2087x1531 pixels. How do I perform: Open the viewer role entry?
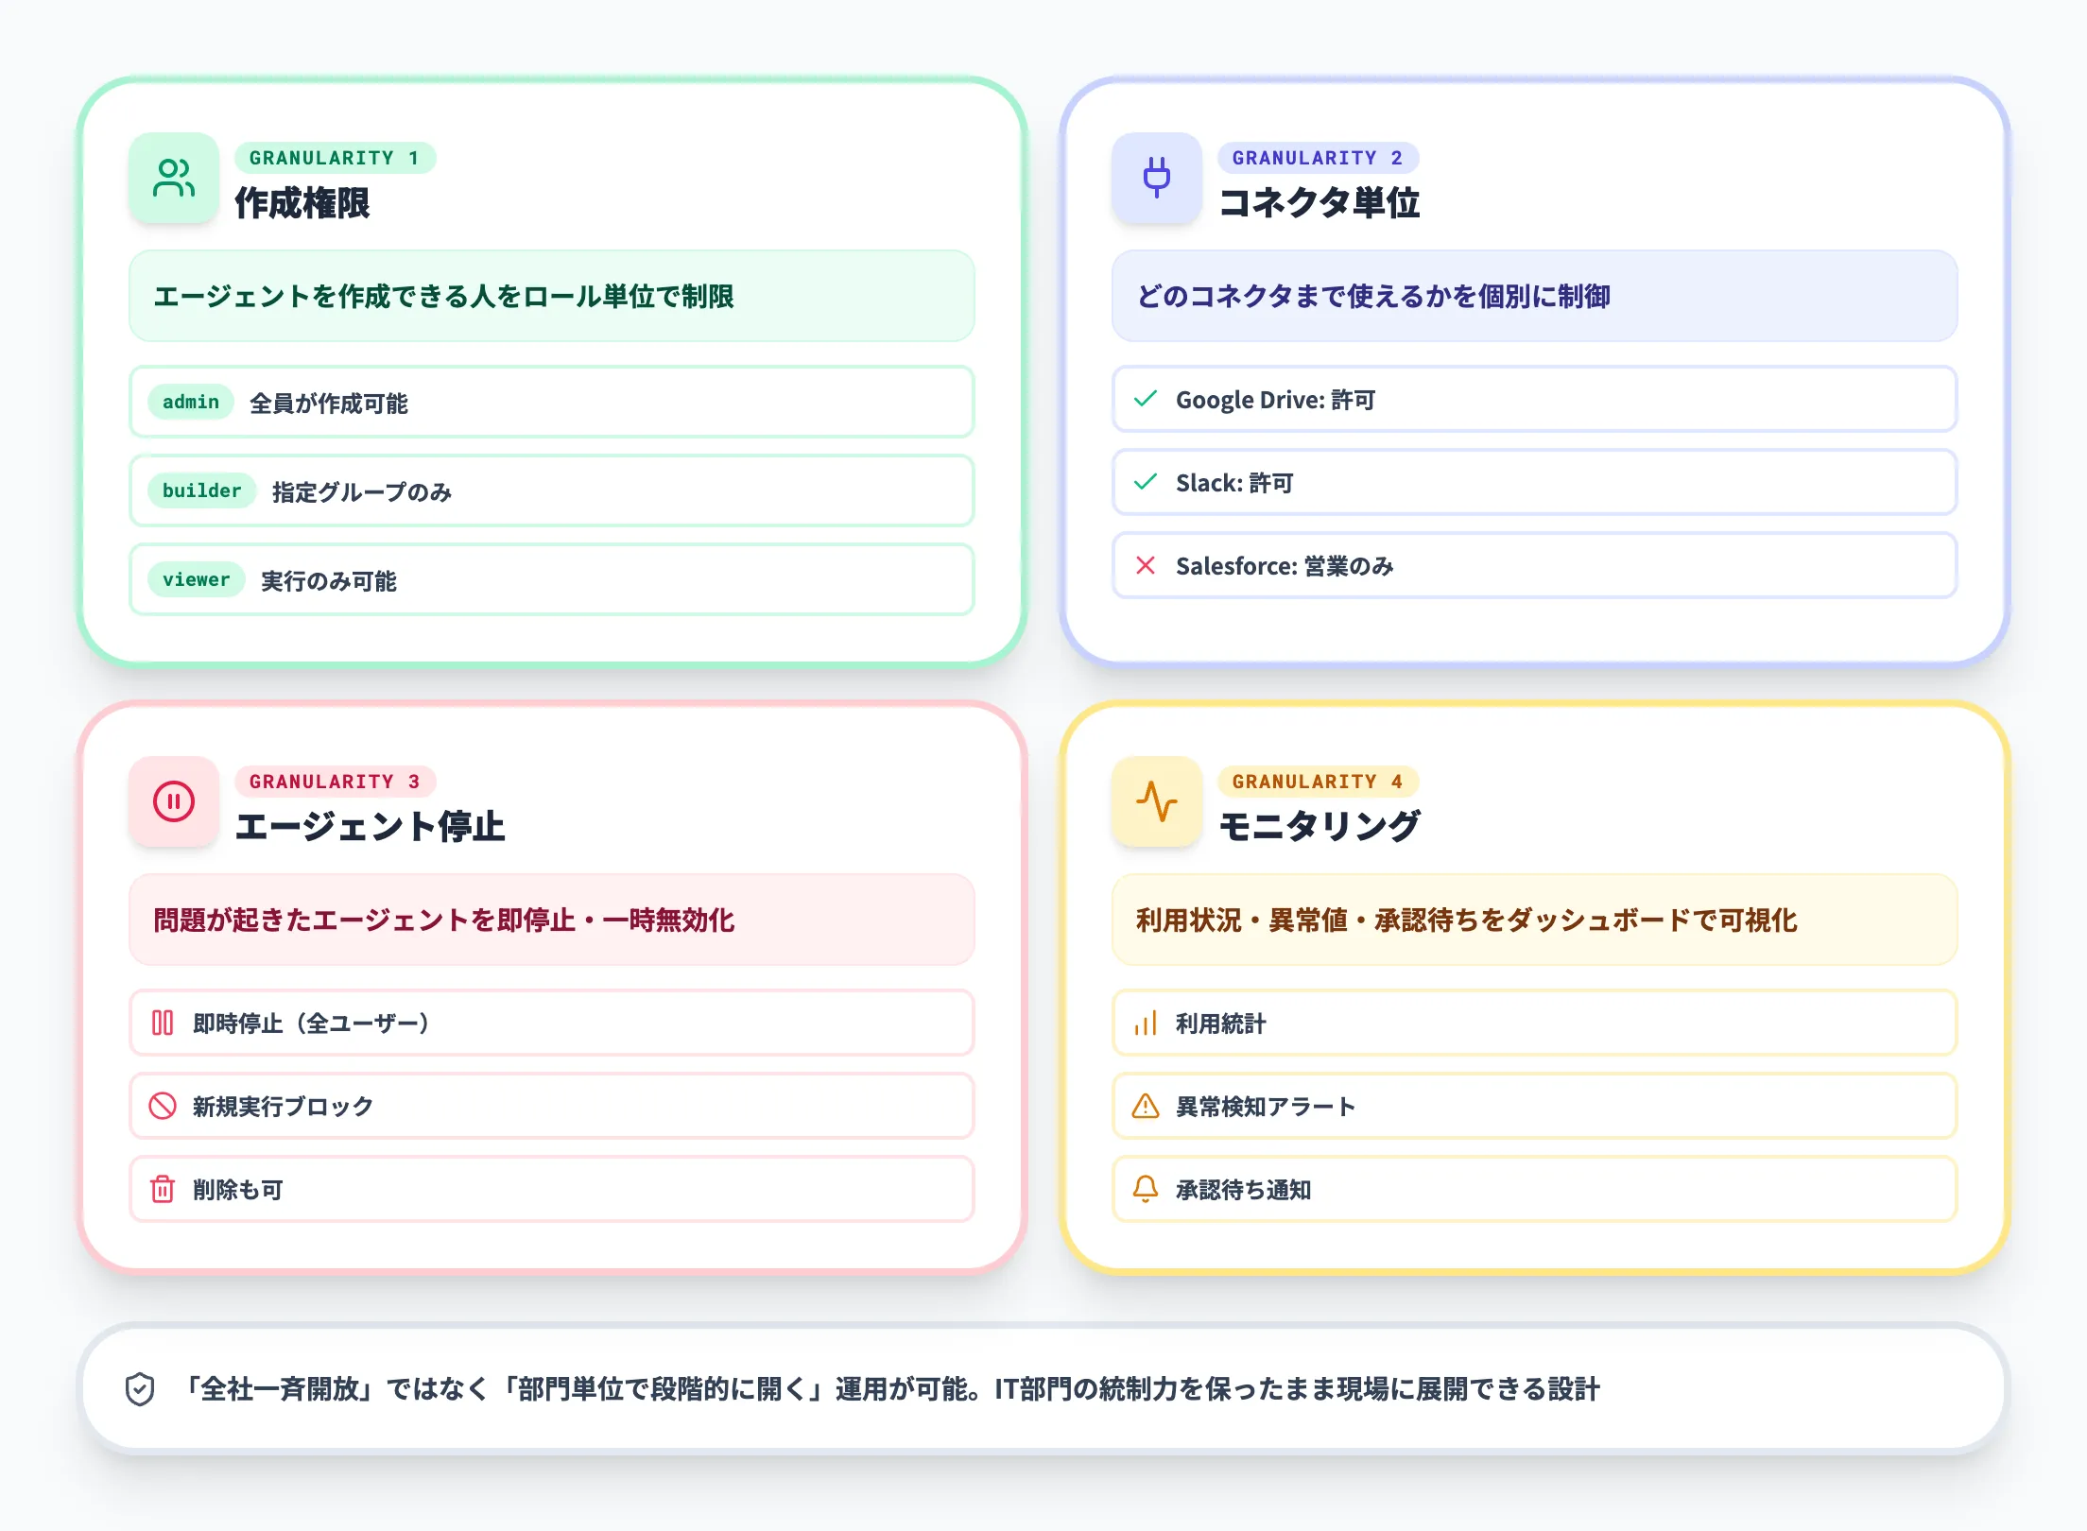195,579
